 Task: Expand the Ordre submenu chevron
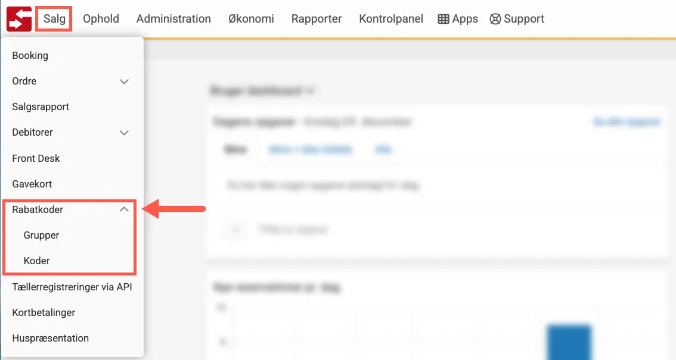pos(124,82)
